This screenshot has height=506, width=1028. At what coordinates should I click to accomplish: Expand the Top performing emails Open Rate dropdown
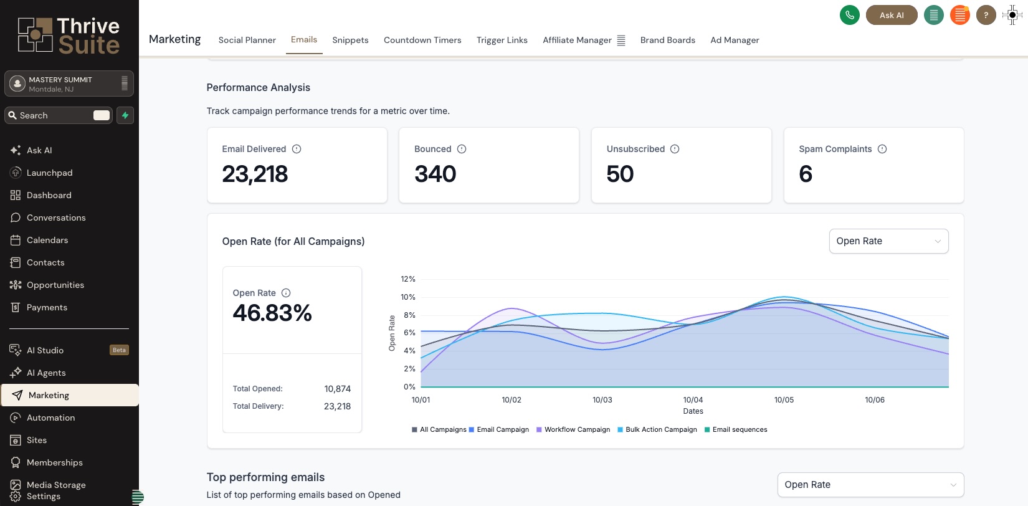point(870,485)
